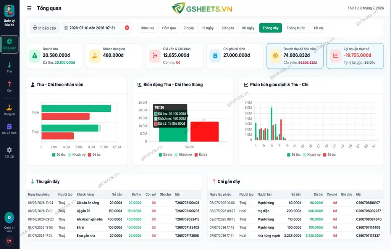Screen dimensions: 391x249
Task: Open receipt T260708100431
Action: point(187,203)
